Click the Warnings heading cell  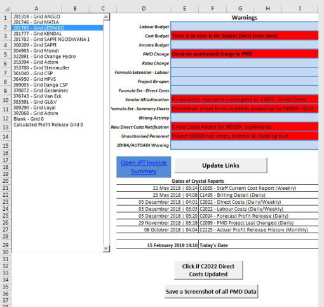click(245, 18)
